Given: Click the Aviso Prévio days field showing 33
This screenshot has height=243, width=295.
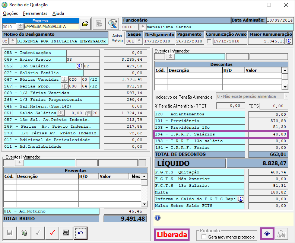Looking at the screenshot, I should (x=83, y=60).
